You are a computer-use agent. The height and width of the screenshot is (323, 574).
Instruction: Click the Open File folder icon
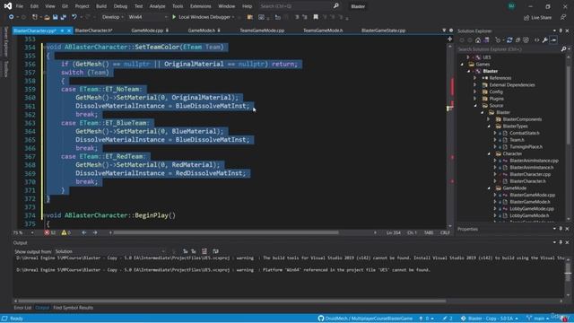[47, 17]
